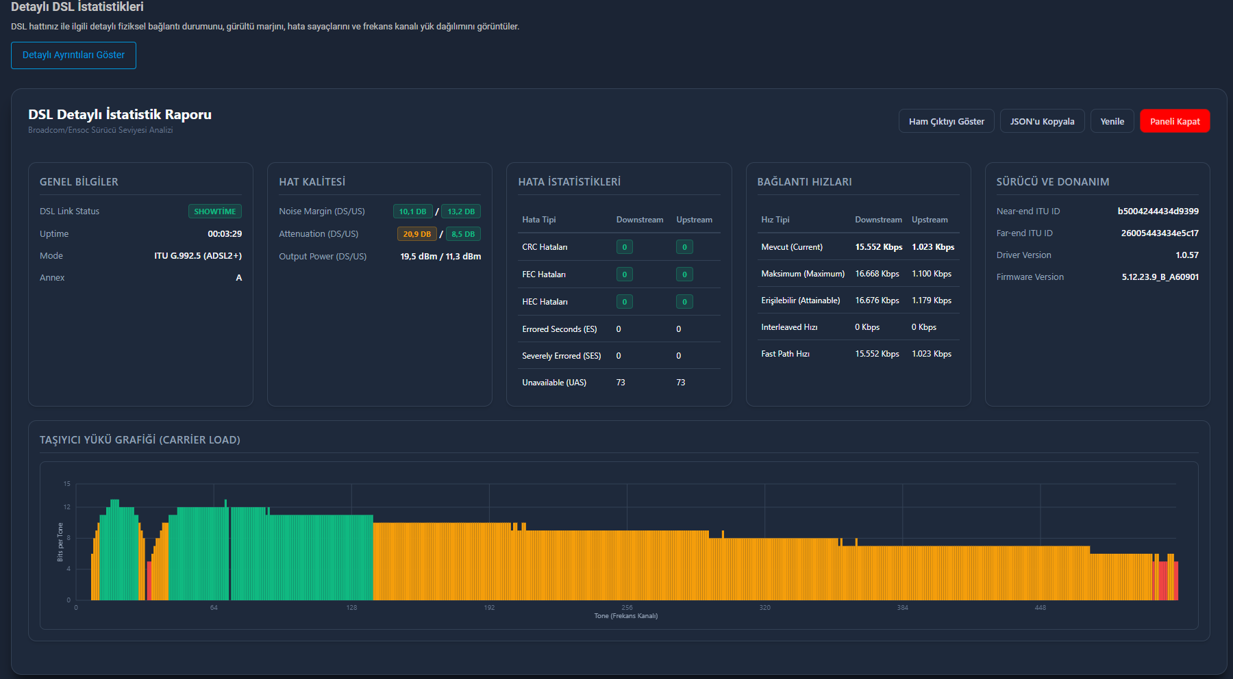Select the FEC Hataları upstream zero badge
This screenshot has height=679, width=1233.
684,274
